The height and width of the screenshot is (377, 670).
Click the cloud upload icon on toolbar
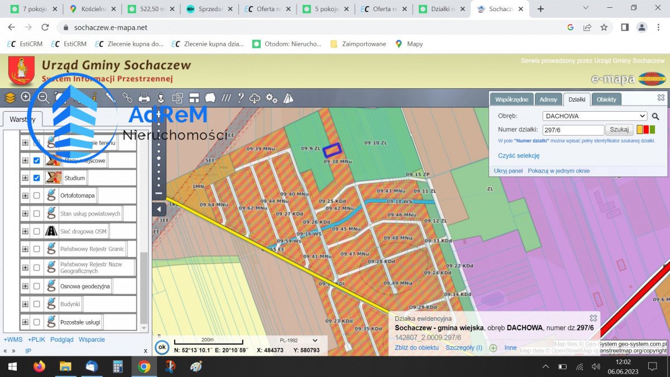pos(254,98)
